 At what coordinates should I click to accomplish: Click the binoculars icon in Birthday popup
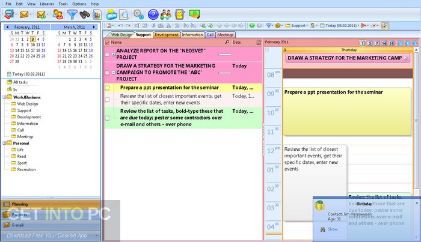[323, 229]
